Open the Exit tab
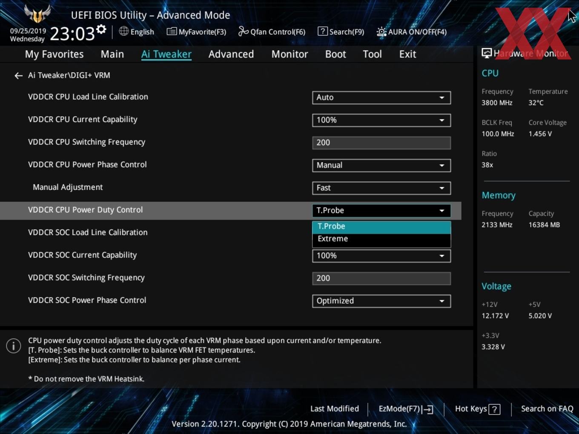 click(x=407, y=54)
